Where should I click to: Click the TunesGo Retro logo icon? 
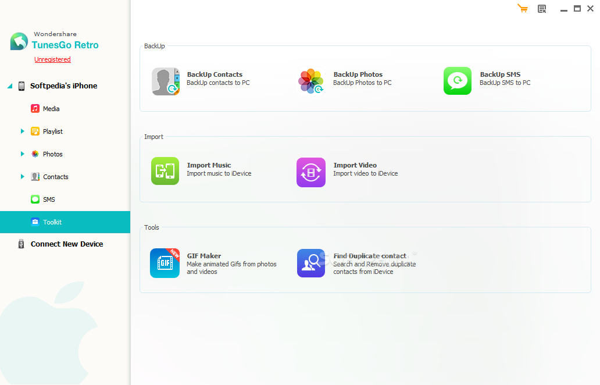click(x=19, y=41)
